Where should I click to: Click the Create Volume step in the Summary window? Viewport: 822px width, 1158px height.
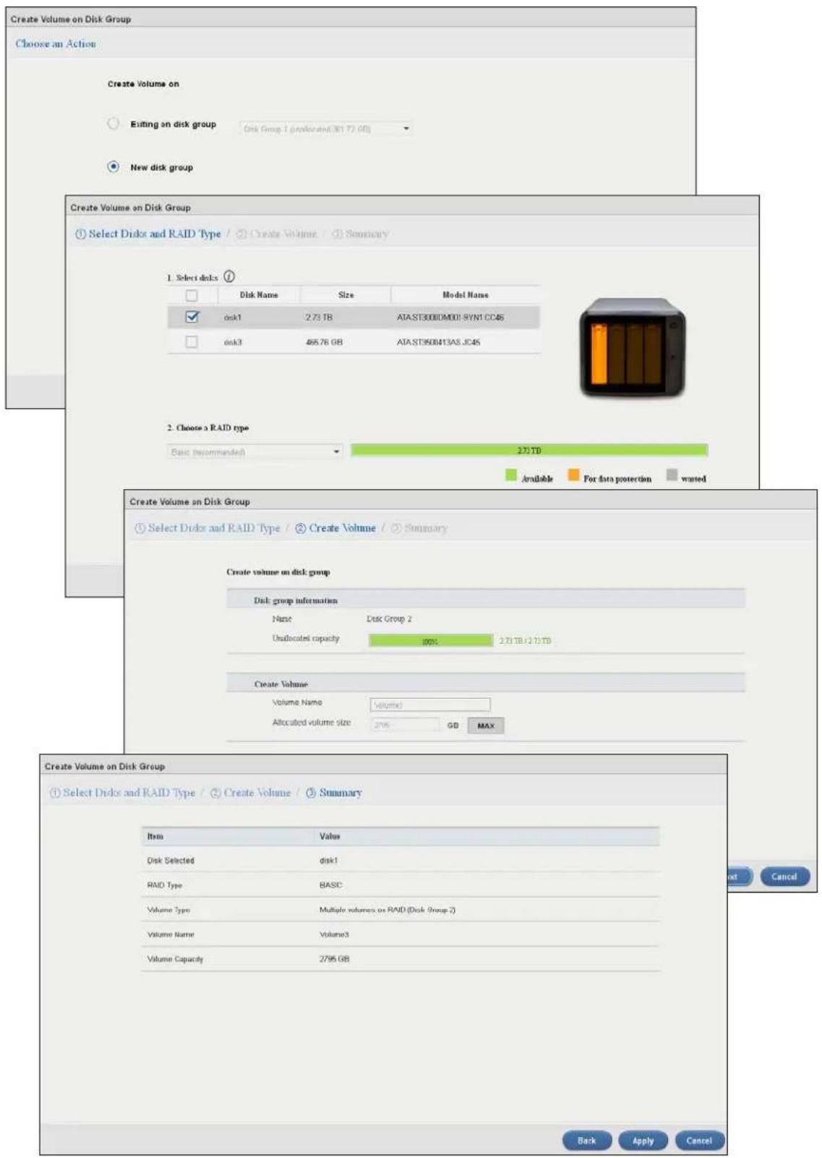point(250,793)
